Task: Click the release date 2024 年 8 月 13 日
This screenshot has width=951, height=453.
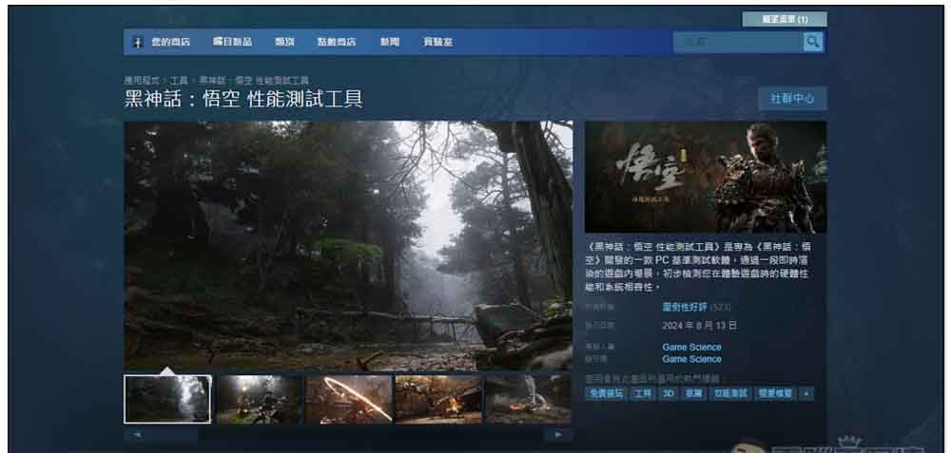Action: click(699, 325)
